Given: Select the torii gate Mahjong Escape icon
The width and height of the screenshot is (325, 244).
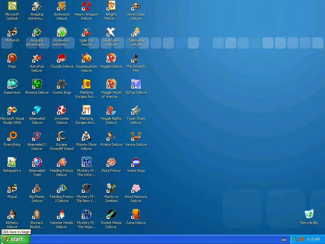Looking at the screenshot, I should pos(86,110).
